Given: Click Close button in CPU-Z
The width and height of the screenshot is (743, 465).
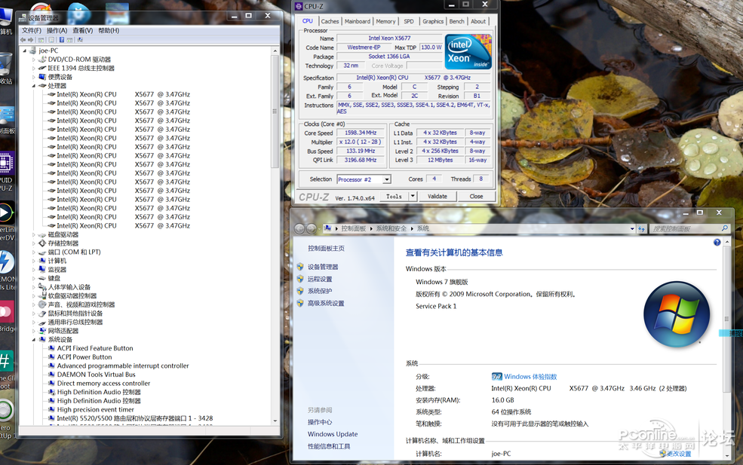Looking at the screenshot, I should (476, 196).
